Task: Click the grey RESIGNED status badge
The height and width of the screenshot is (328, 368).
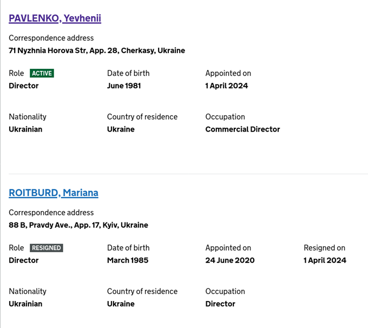Action: [x=46, y=248]
